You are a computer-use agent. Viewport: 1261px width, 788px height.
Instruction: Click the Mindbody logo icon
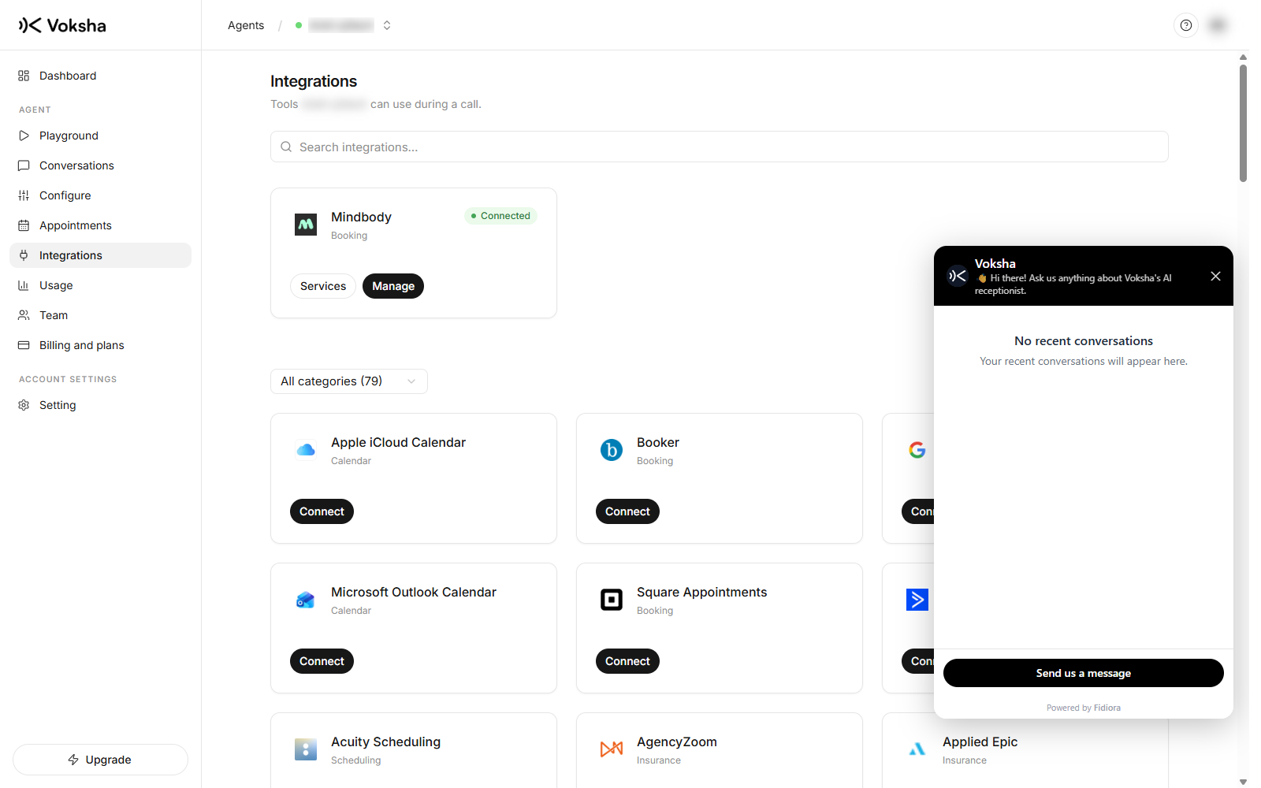[x=306, y=225]
